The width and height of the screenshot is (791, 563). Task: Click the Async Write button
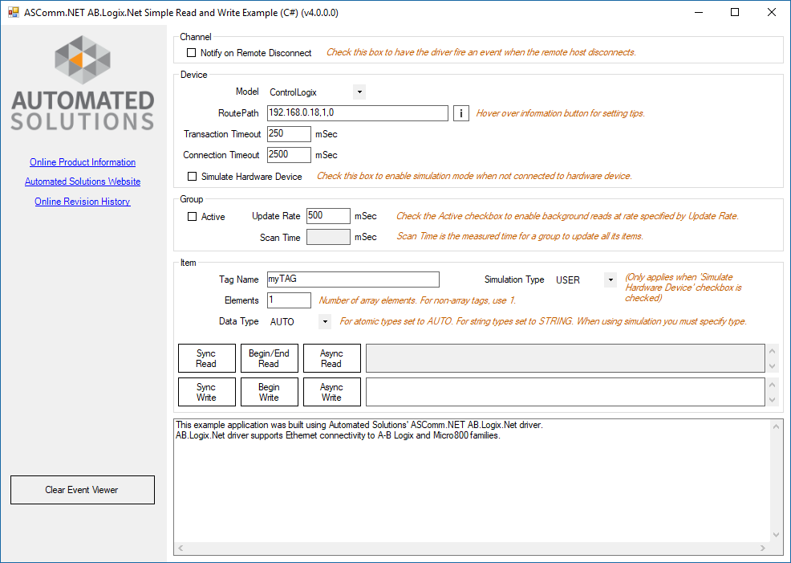(x=332, y=392)
